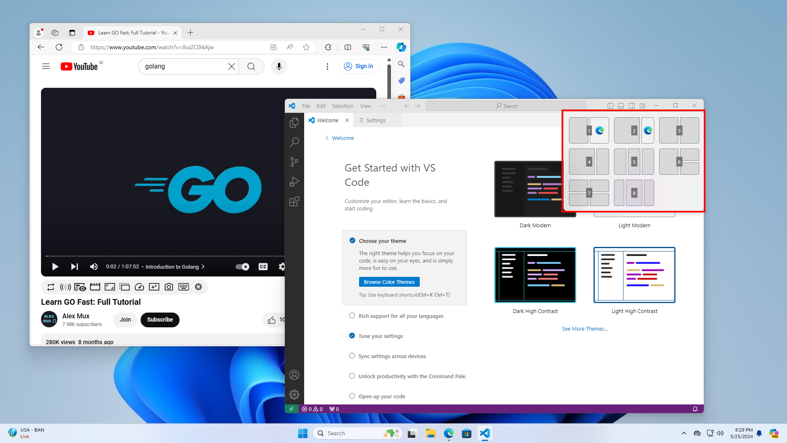Open Customize Layout in VS Code title bar
The image size is (787, 443).
pos(642,106)
